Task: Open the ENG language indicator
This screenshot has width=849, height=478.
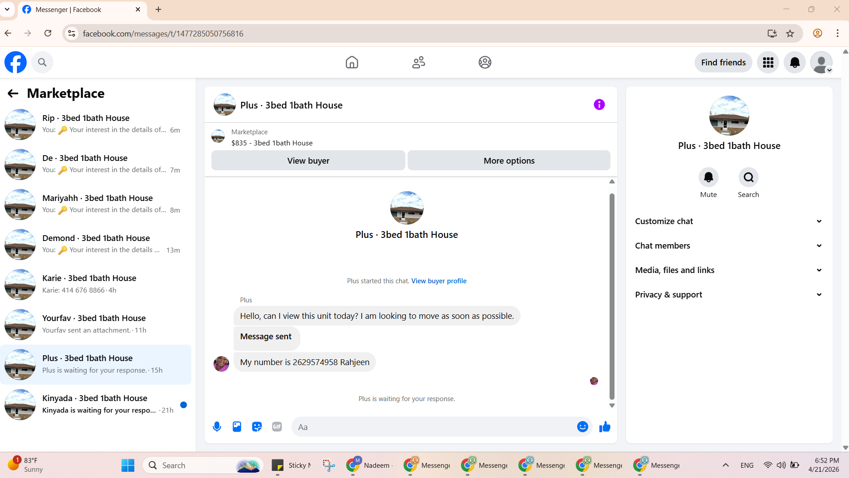Action: (x=747, y=466)
